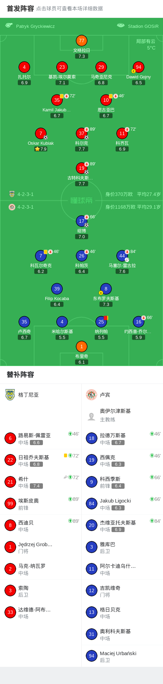The height and width of the screenshot is (684, 163).
Task: Open captain 8 东布罗夫斯基 details
Action: click(106, 289)
